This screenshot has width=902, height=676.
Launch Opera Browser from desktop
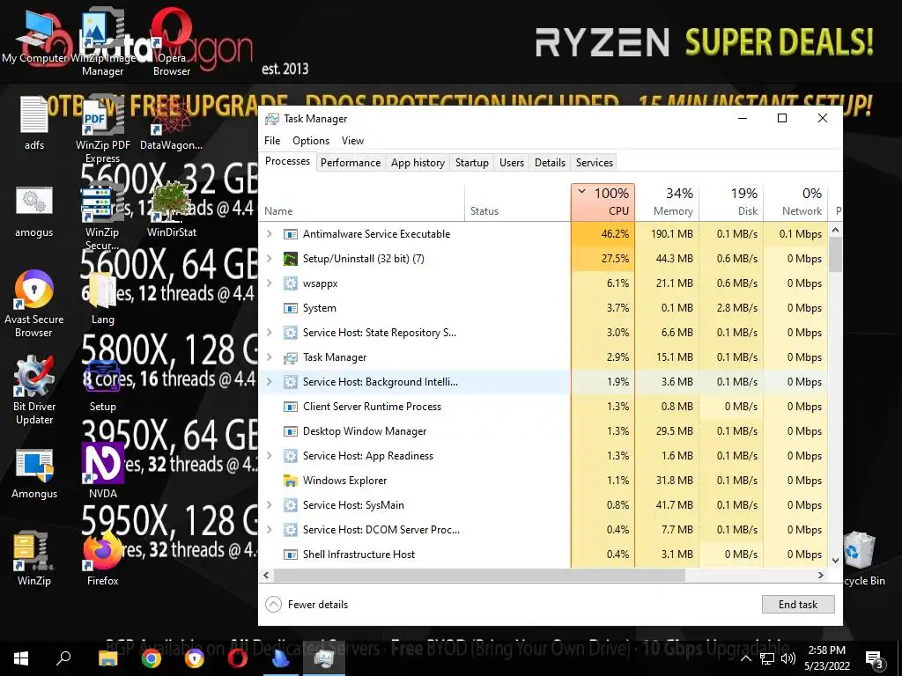point(172,43)
